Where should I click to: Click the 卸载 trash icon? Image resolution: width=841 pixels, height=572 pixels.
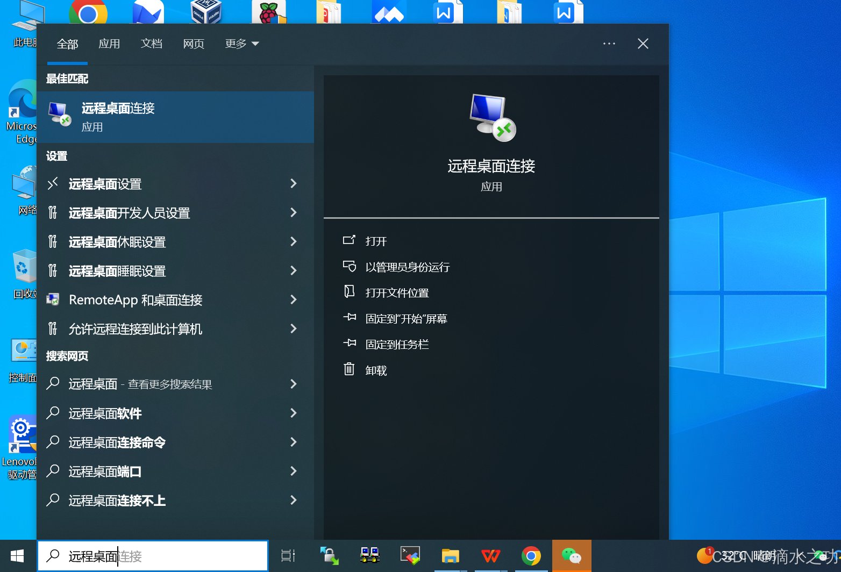(349, 369)
